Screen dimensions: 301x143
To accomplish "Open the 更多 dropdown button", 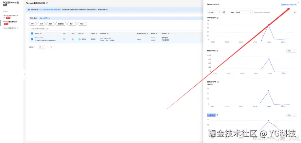I will point(72,24).
